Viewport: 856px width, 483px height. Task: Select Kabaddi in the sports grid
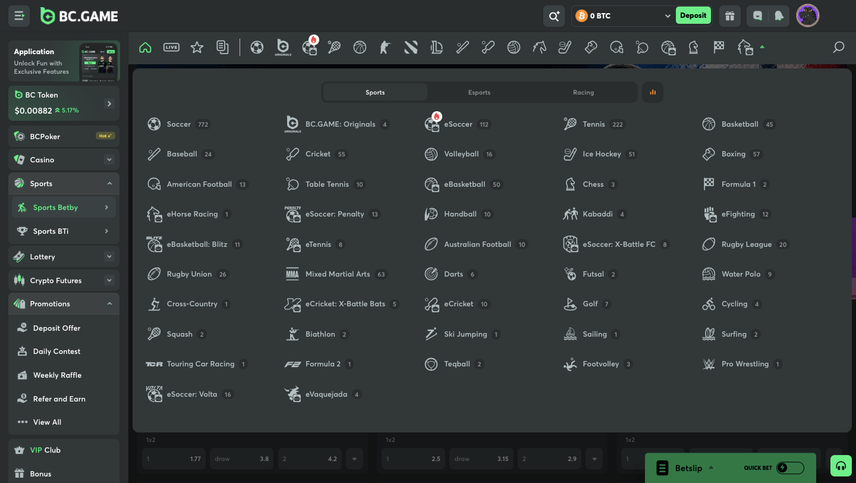point(595,214)
